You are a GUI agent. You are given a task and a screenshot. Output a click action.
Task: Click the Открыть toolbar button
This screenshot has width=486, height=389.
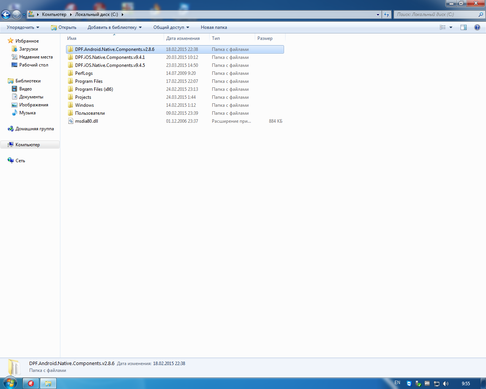(x=63, y=27)
